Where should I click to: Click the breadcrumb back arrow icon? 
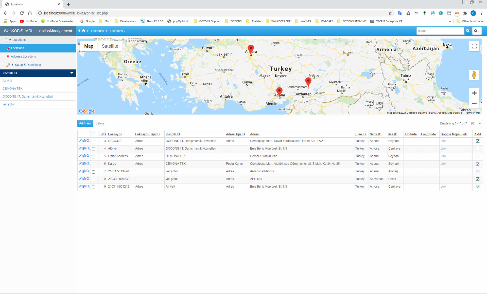click(79, 31)
